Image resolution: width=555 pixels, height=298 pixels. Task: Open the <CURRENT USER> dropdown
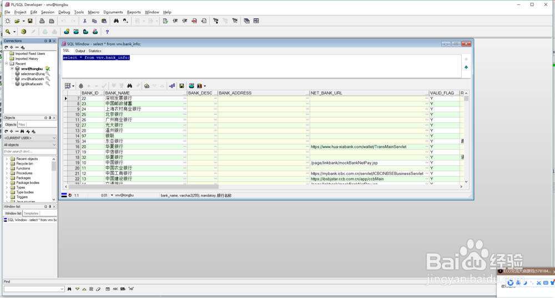(x=54, y=138)
